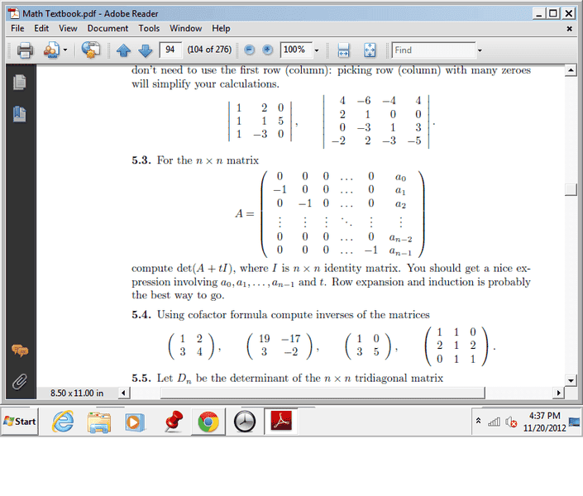This screenshot has height=496, width=583.
Task: Launch Google Chrome from taskbar
Action: 208,422
